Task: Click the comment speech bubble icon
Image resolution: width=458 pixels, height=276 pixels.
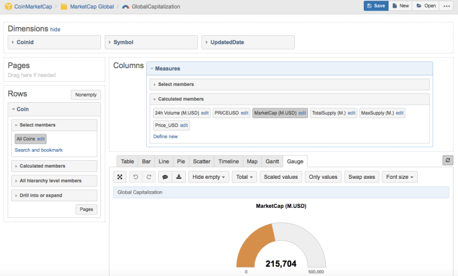Action: tap(165, 177)
